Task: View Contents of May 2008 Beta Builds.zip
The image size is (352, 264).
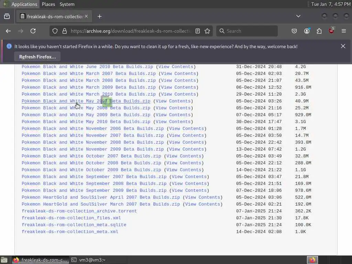Action: click(173, 108)
